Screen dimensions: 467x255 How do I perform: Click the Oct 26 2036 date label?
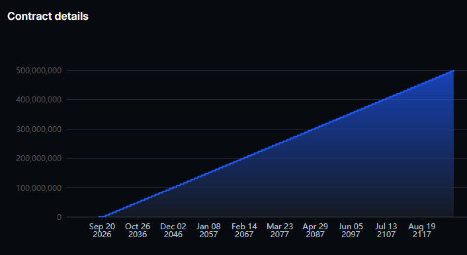click(138, 231)
